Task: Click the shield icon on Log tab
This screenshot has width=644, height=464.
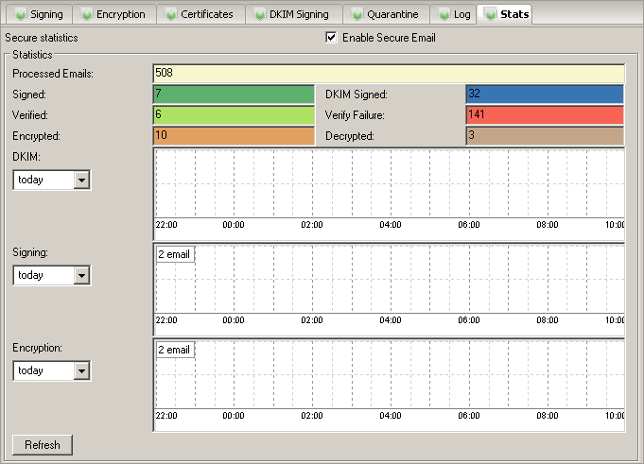Action: tap(443, 14)
